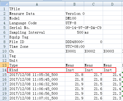
Task: Click the timestamp 2017/12/08 11:05:36_500 cell
Action: click(37, 75)
